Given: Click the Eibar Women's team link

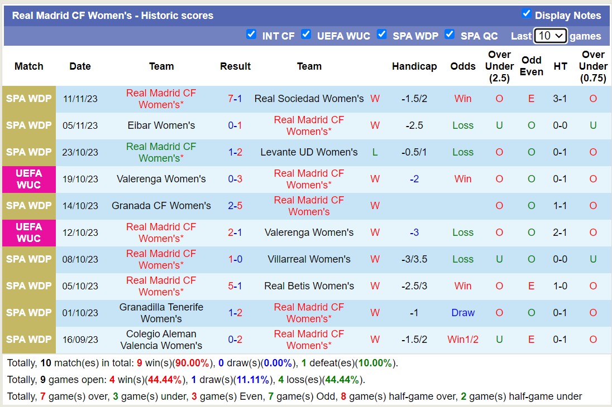Looking at the screenshot, I should point(161,125).
